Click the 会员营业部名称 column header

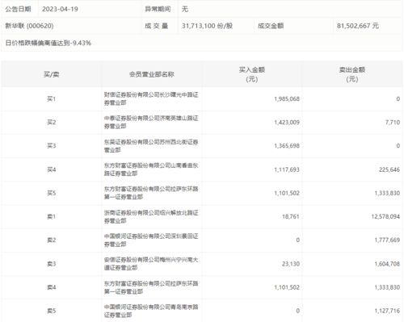coord(152,74)
